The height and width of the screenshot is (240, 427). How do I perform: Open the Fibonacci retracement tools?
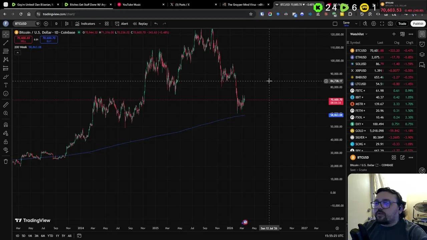pos(6,51)
